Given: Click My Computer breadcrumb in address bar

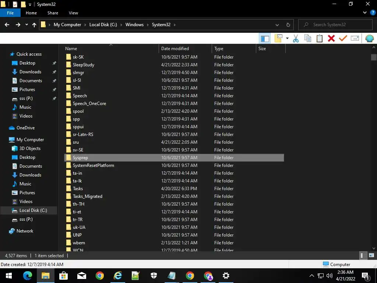Looking at the screenshot, I should 67,25.
